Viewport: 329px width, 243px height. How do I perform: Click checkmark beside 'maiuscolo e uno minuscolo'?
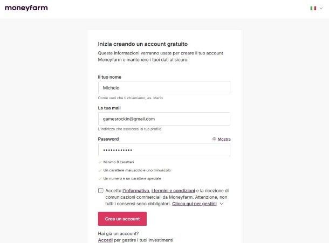coord(100,170)
